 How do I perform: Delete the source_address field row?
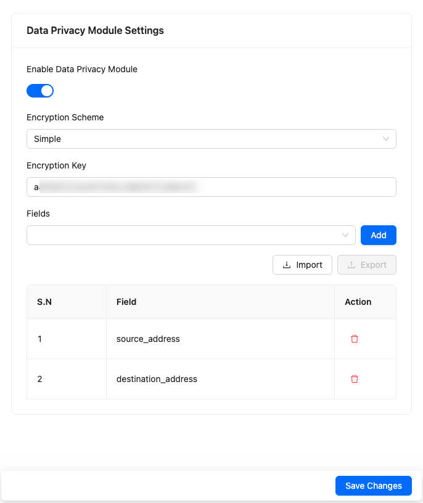tap(355, 339)
